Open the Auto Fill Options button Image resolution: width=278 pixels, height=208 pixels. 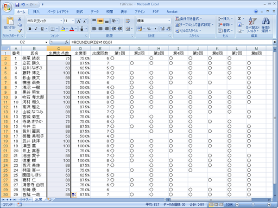pyautogui.click(x=74, y=194)
